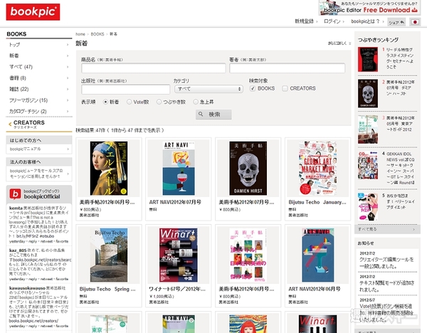Screen dimensions: 427x333
Task: Select the Vote数 sort radio button
Action: point(130,102)
